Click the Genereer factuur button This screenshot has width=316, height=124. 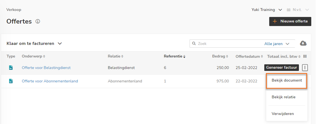pyautogui.click(x=281, y=68)
